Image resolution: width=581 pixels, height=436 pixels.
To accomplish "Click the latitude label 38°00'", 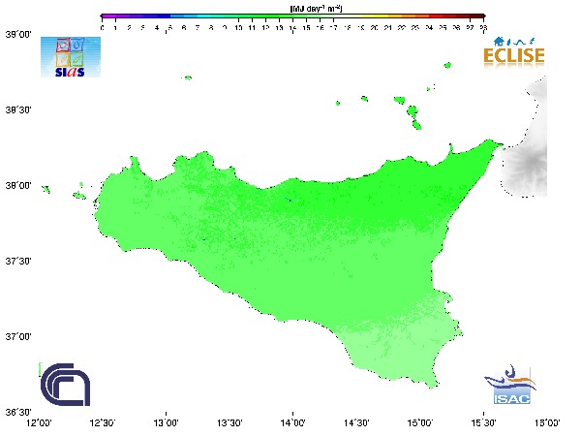I will point(18,186).
